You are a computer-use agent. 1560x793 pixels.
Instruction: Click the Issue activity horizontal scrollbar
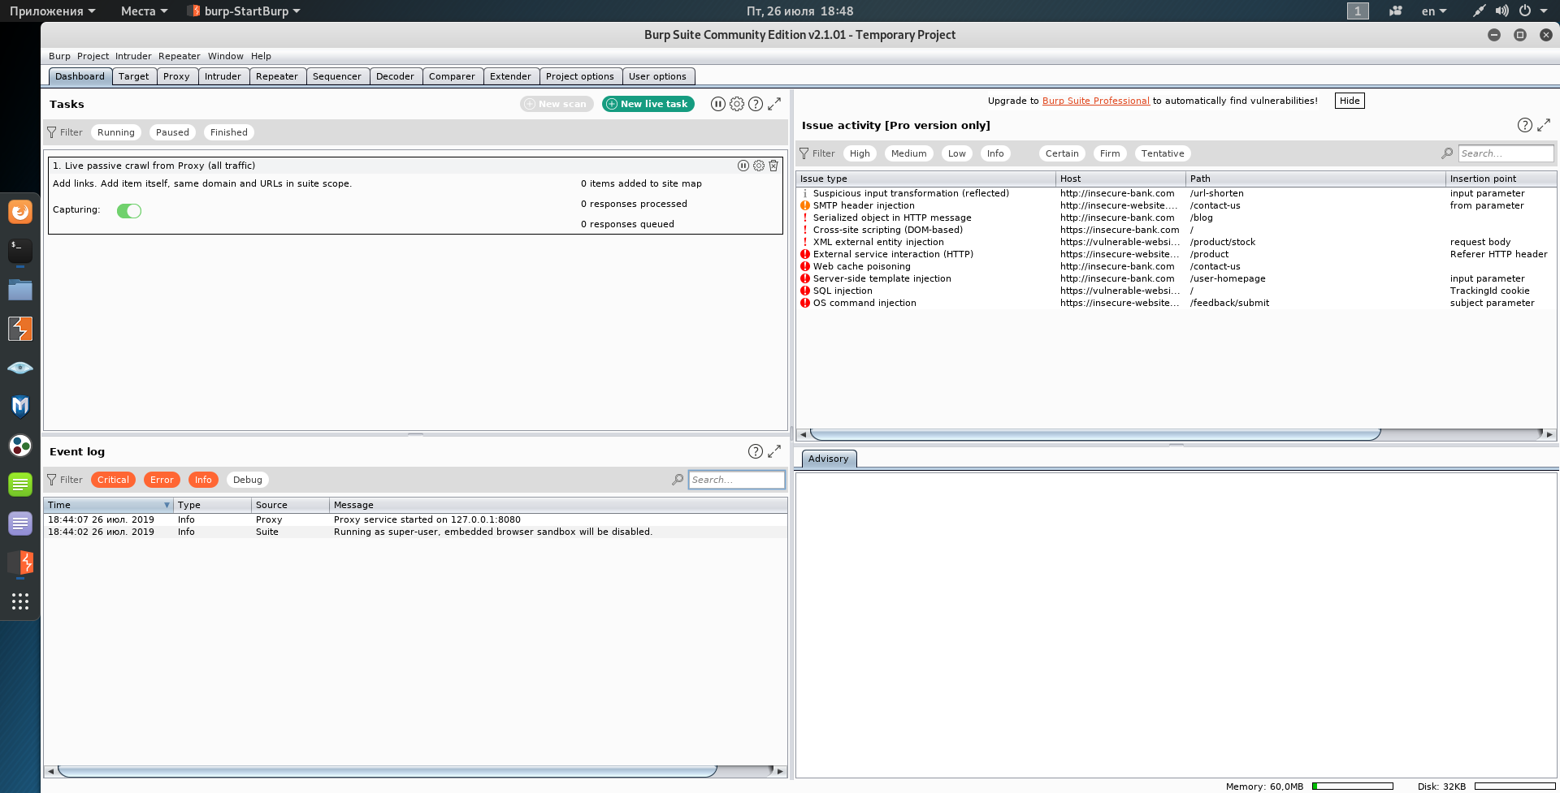coord(1094,434)
